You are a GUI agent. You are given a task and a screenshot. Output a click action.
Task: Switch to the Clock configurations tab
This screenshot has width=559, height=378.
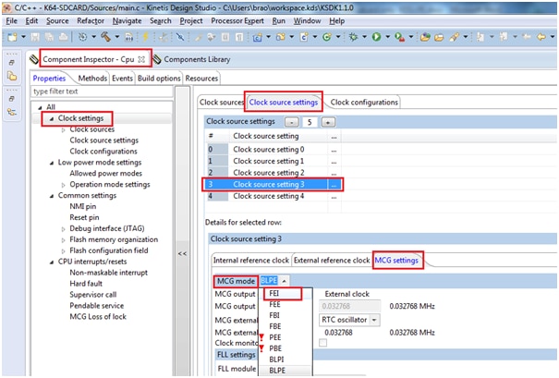tap(363, 102)
